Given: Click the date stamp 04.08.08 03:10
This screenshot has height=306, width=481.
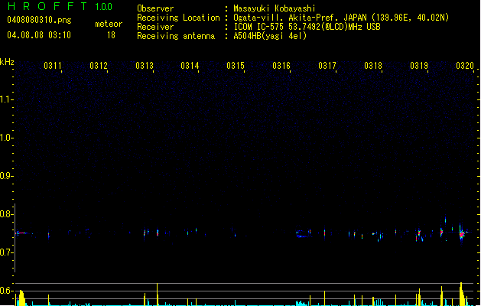Looking at the screenshot, I should click(39, 35).
